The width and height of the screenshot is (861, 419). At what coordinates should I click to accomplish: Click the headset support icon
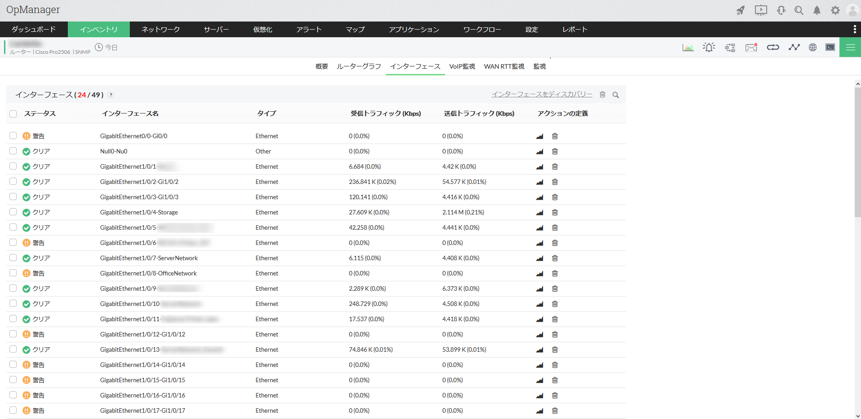point(781,10)
